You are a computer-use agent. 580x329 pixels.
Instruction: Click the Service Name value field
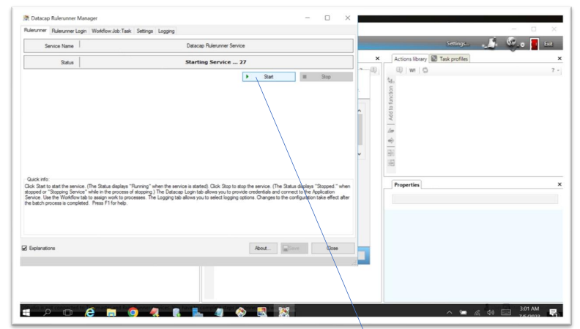(215, 46)
